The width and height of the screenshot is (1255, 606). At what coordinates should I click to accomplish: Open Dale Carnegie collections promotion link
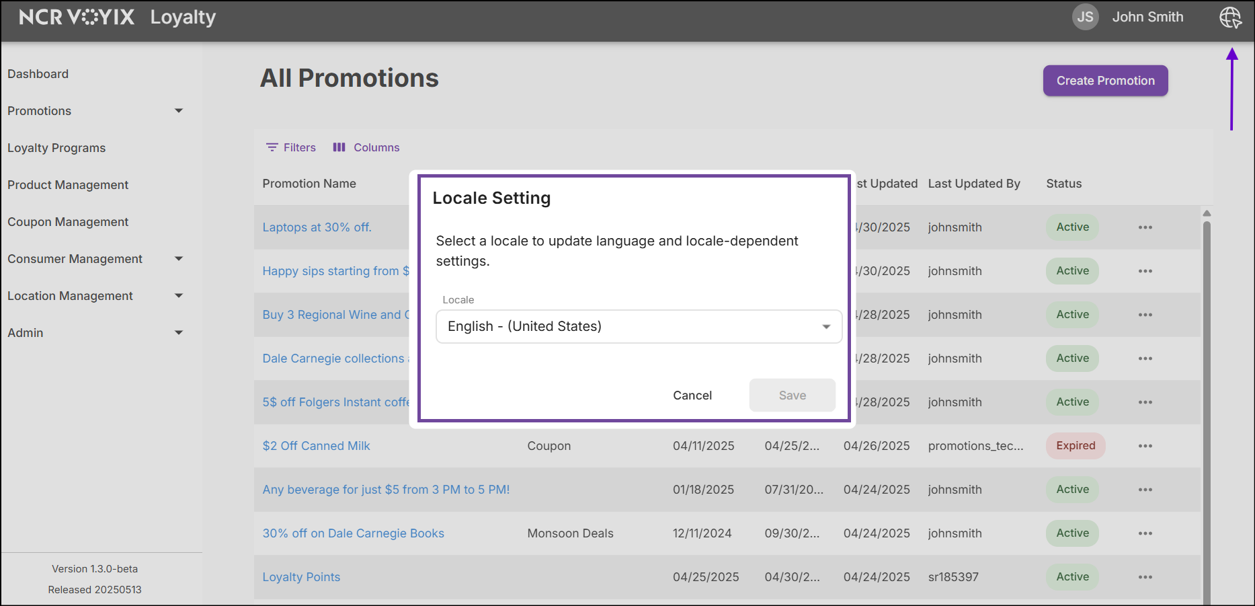pyautogui.click(x=335, y=358)
